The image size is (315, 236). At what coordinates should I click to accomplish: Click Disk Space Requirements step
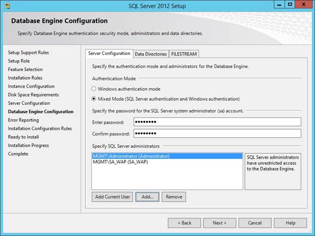[33, 95]
